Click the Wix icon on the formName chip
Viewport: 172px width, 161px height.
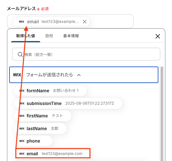[x=22, y=91]
